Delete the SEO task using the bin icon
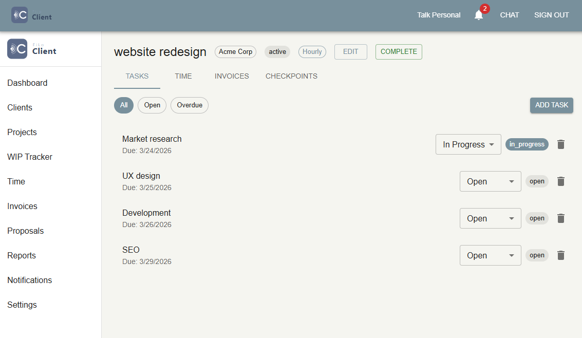This screenshot has height=338, width=582. tap(560, 255)
